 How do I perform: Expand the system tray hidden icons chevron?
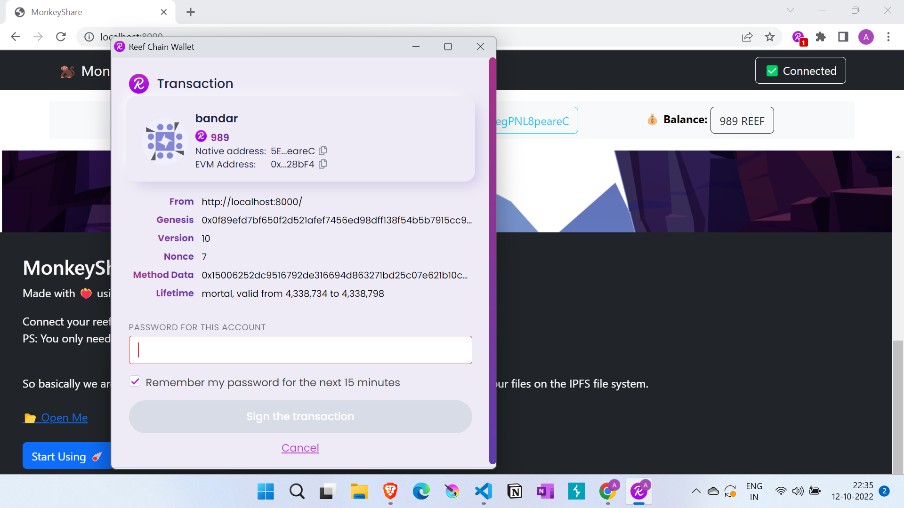click(696, 491)
